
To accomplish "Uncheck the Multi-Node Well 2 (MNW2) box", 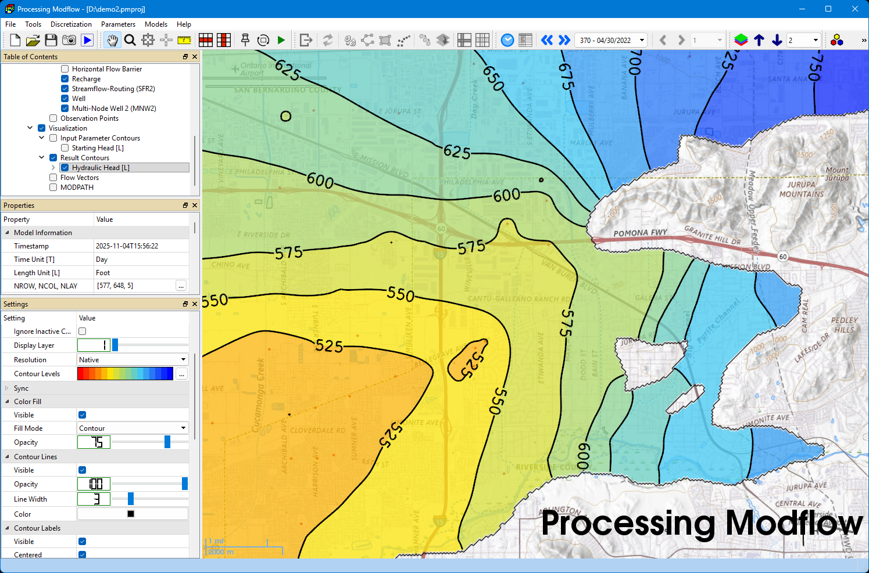I will 65,109.
